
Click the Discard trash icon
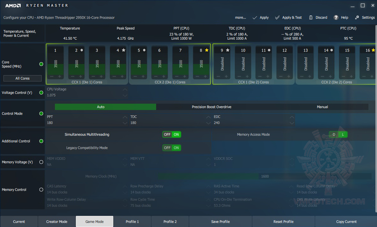coord(311,17)
